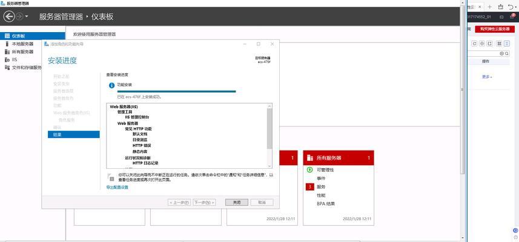
Task: Click the blue help icon at bottom right
Action: coord(515,231)
